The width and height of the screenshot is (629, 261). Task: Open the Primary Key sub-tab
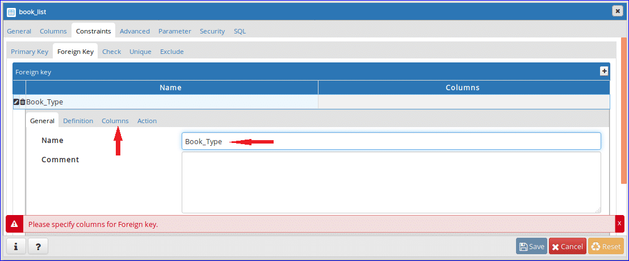pos(30,52)
